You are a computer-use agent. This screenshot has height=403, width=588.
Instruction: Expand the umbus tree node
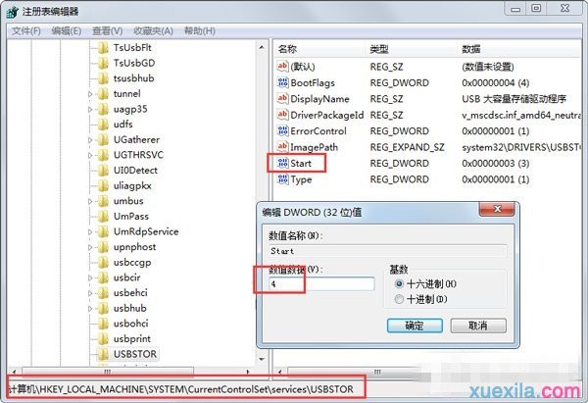90,202
